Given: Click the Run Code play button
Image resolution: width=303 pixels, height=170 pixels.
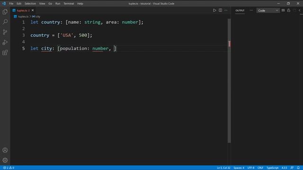Looking at the screenshot, I should coord(214,10).
